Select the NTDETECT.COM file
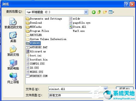 [x=37, y=76]
